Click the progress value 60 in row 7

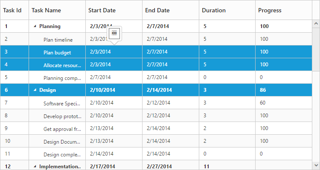pos(262,103)
